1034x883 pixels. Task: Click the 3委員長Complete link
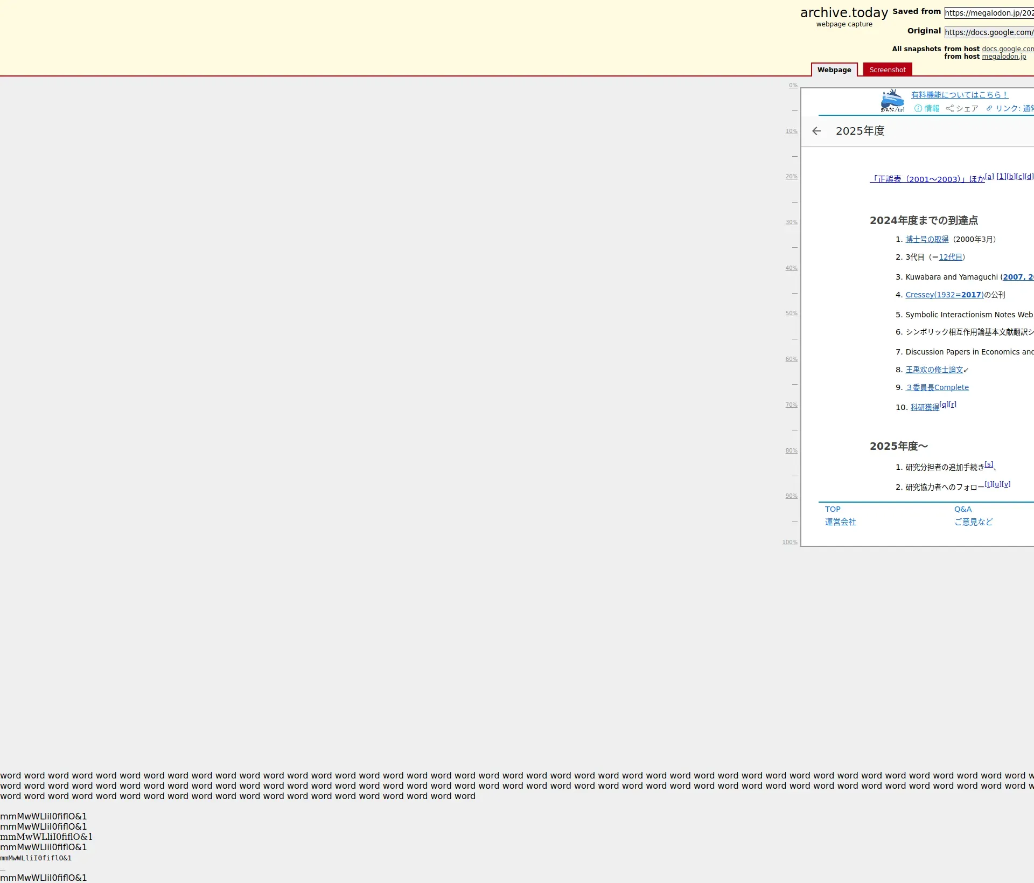point(937,387)
